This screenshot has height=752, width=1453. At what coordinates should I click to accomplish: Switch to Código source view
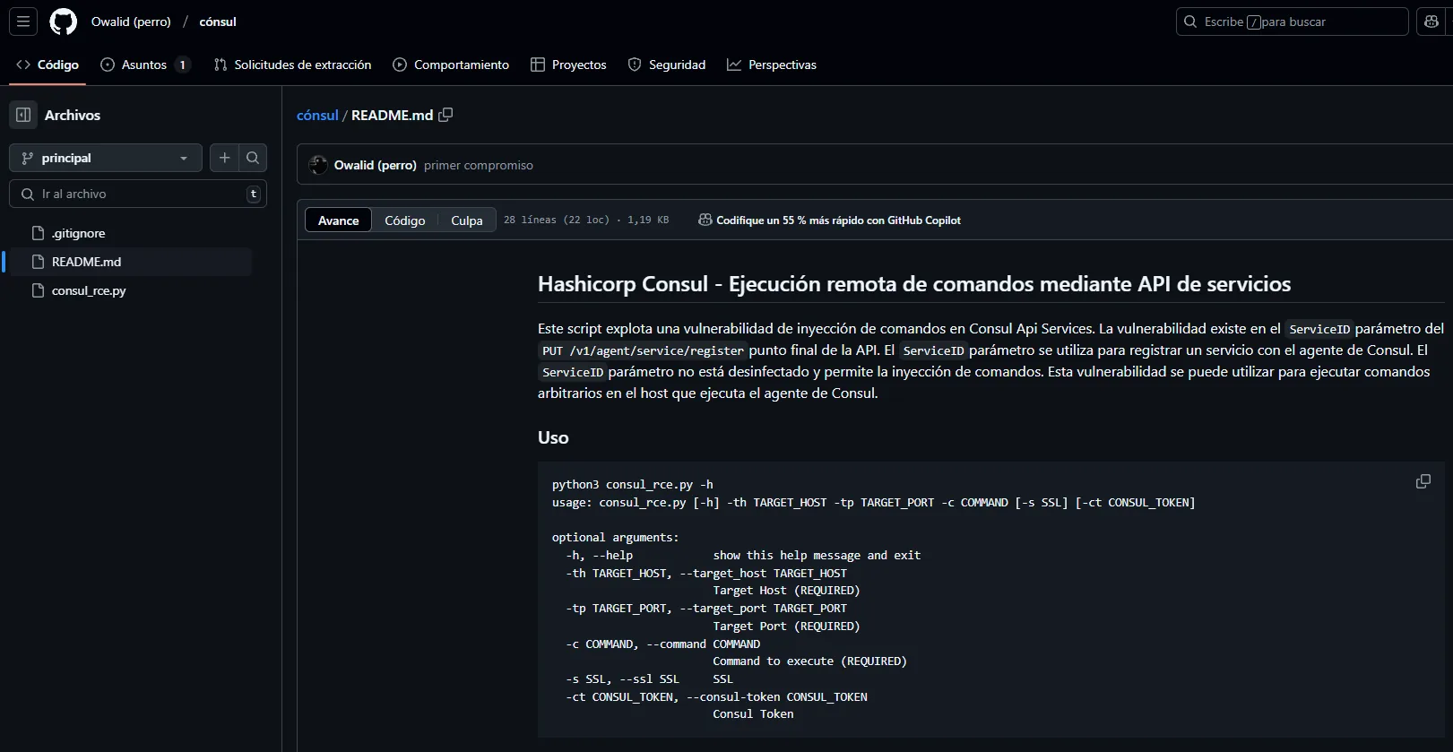pyautogui.click(x=405, y=220)
